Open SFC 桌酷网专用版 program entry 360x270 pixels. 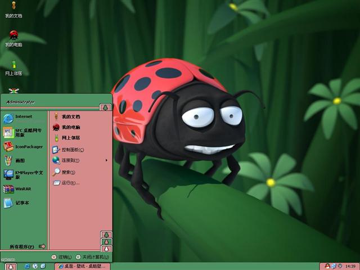click(x=24, y=133)
